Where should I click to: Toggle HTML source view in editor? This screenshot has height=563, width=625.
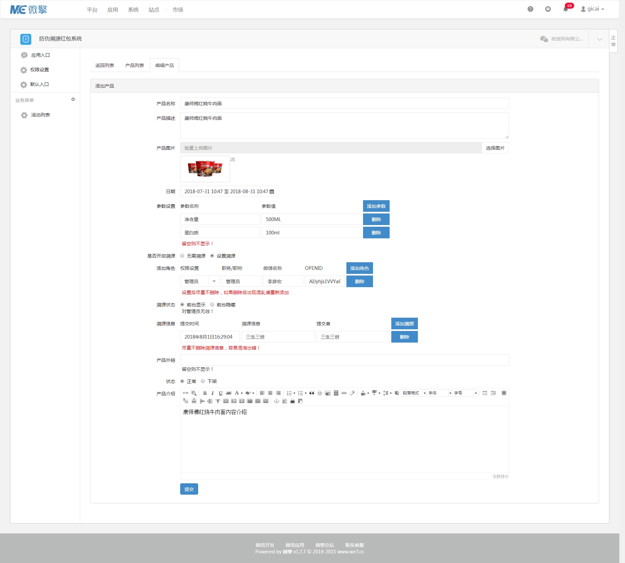pyautogui.click(x=186, y=393)
